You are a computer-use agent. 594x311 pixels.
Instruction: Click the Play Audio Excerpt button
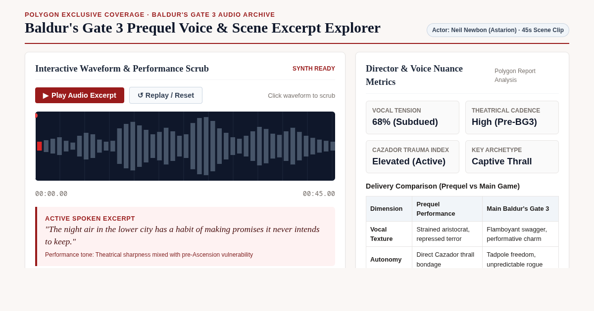click(80, 95)
